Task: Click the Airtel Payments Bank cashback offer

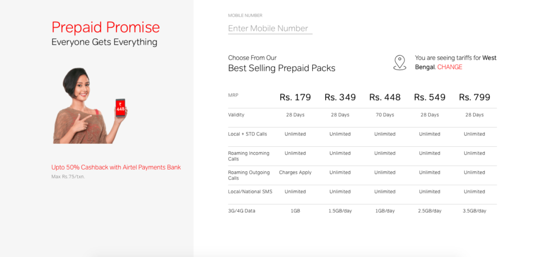Action: click(116, 167)
